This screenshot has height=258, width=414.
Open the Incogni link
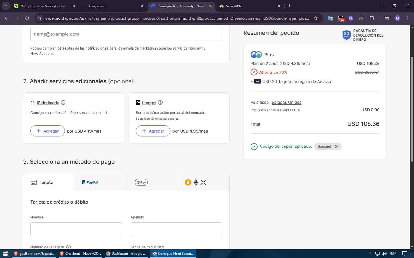tap(149, 103)
